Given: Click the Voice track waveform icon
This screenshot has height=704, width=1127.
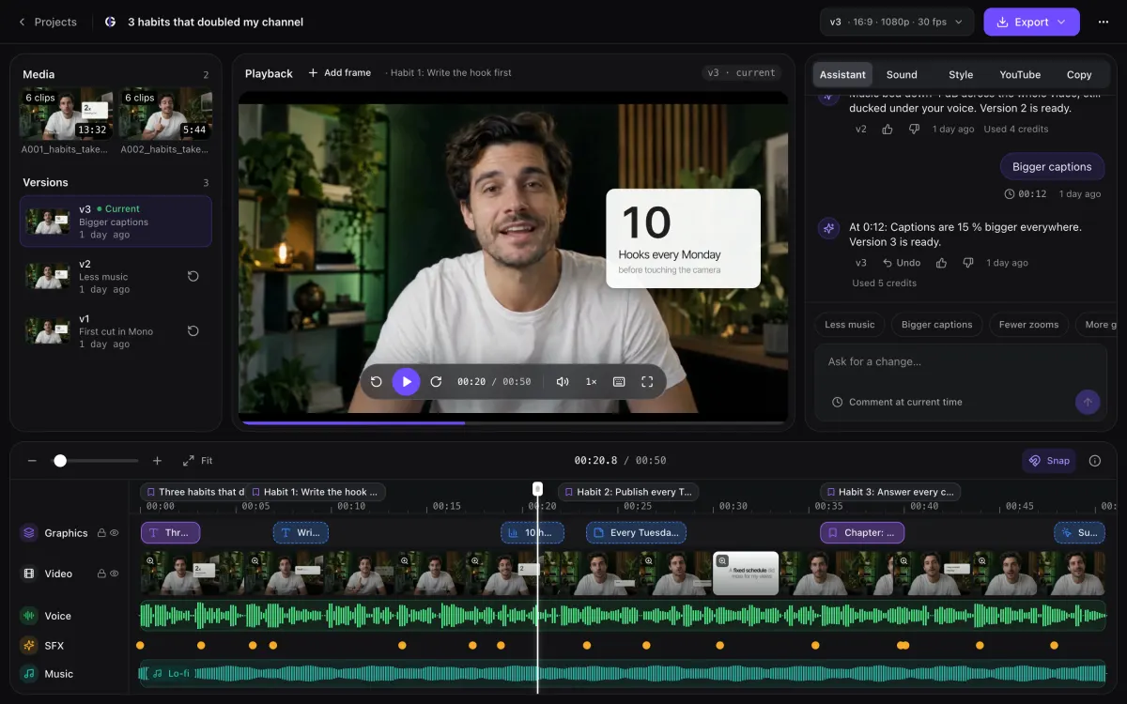Looking at the screenshot, I should tap(29, 616).
